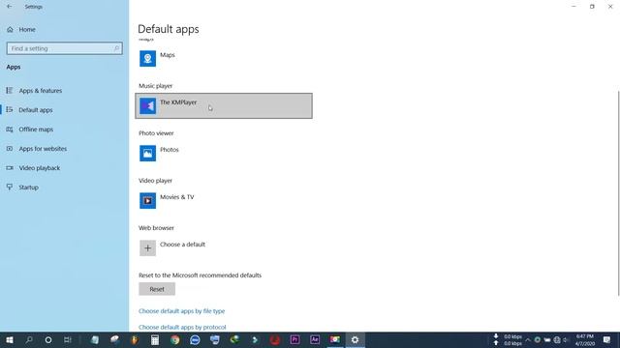Focus the Find a setting search box
The height and width of the screenshot is (348, 620).
point(65,48)
